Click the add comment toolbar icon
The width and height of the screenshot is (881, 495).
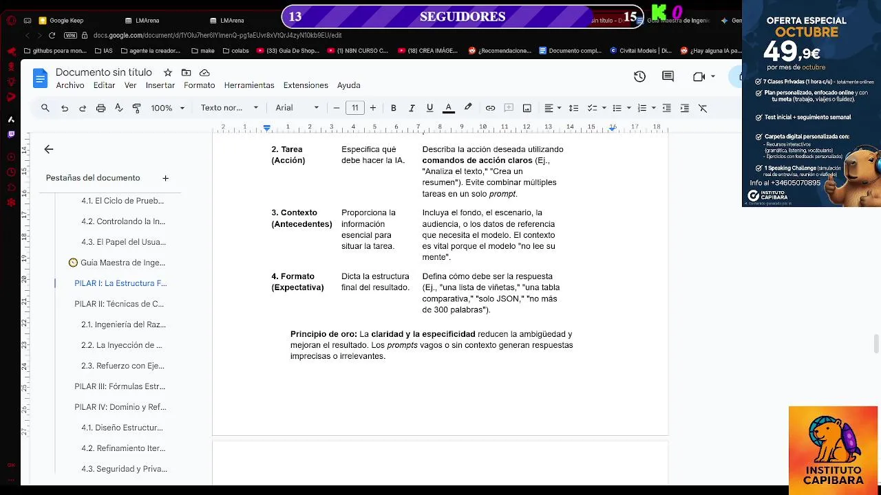click(x=509, y=108)
